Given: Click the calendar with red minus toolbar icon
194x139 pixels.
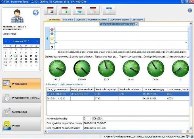Looking at the screenshot, I should point(93,11).
